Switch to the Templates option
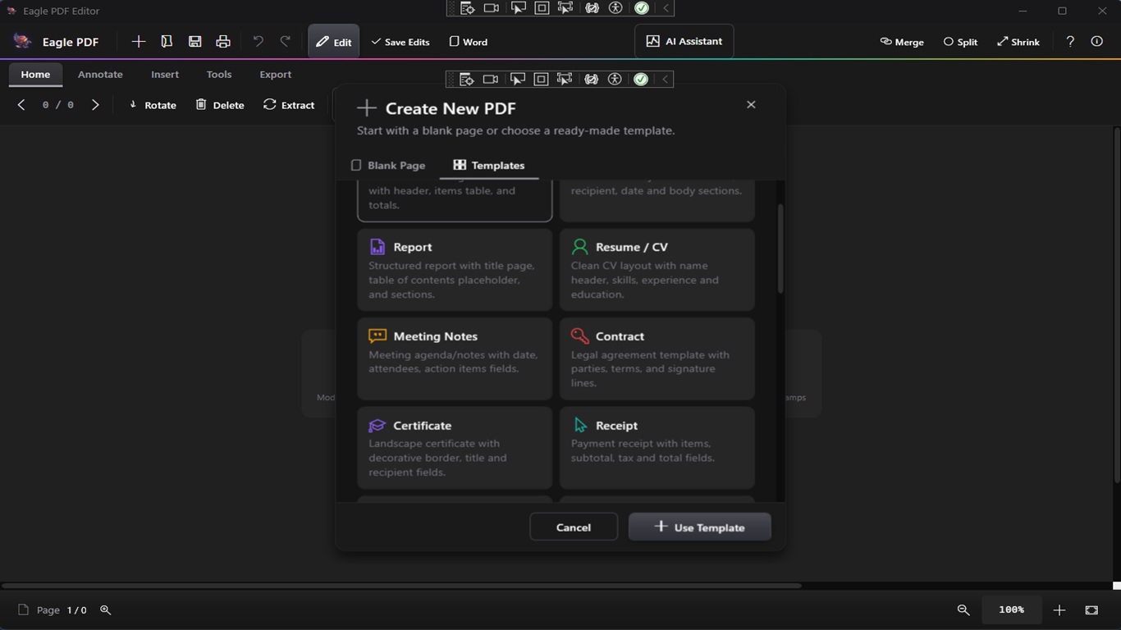Image resolution: width=1121 pixels, height=630 pixels. (489, 165)
